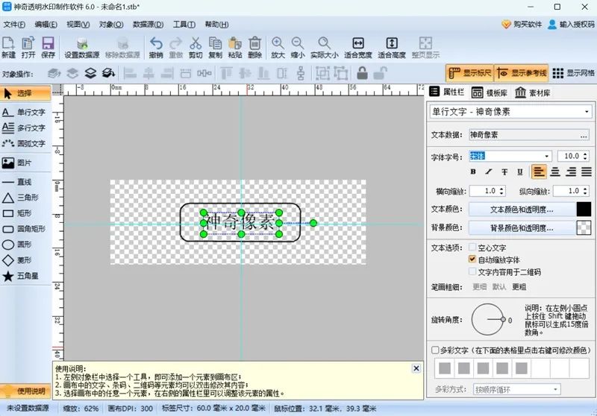Switch to the 素材库 material library tab
Screen dimensions: 597x416
click(532, 92)
